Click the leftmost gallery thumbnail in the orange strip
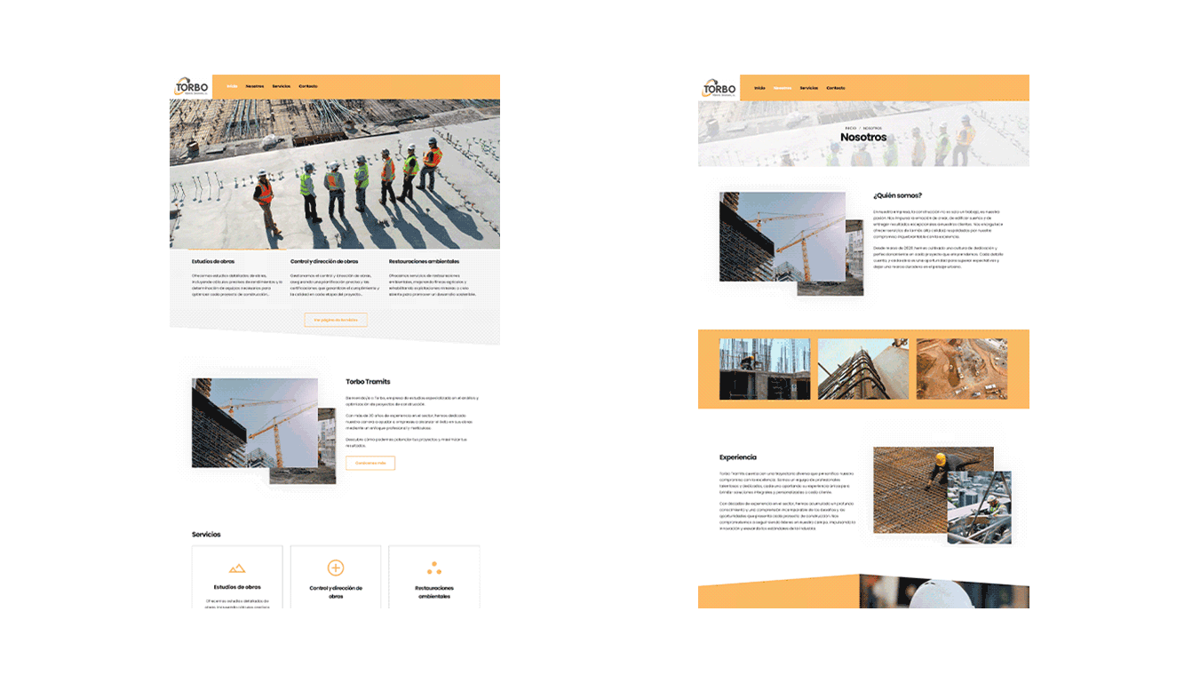The height and width of the screenshot is (675, 1200). [765, 369]
